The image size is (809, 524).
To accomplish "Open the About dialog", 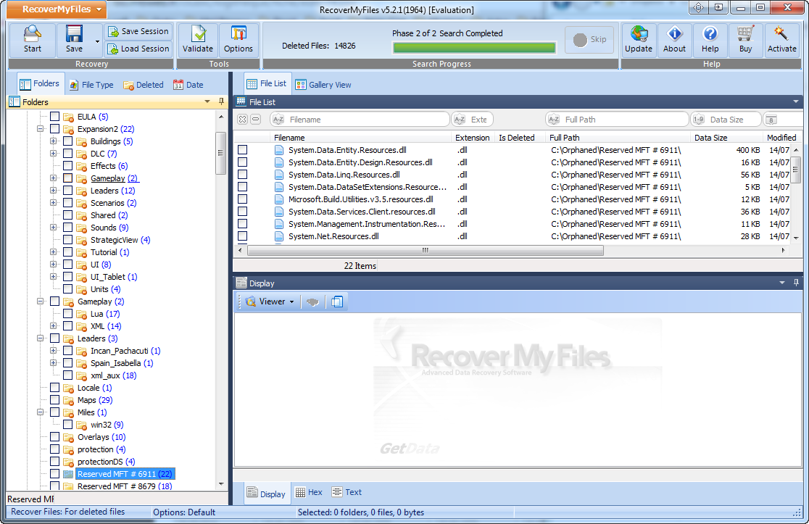I will pyautogui.click(x=674, y=40).
